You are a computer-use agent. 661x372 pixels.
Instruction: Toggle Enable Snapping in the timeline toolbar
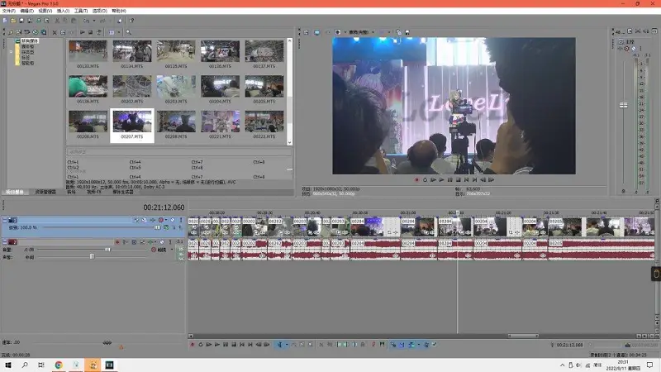(393, 345)
